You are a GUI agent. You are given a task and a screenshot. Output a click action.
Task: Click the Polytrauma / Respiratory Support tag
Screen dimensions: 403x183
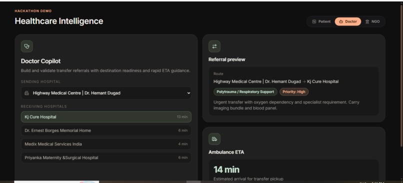pyautogui.click(x=245, y=92)
